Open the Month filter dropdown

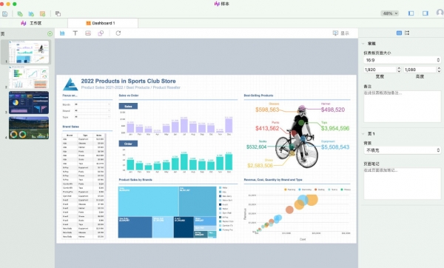coord(92,104)
